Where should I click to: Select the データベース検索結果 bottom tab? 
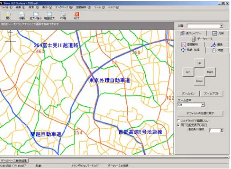[x=14, y=161]
